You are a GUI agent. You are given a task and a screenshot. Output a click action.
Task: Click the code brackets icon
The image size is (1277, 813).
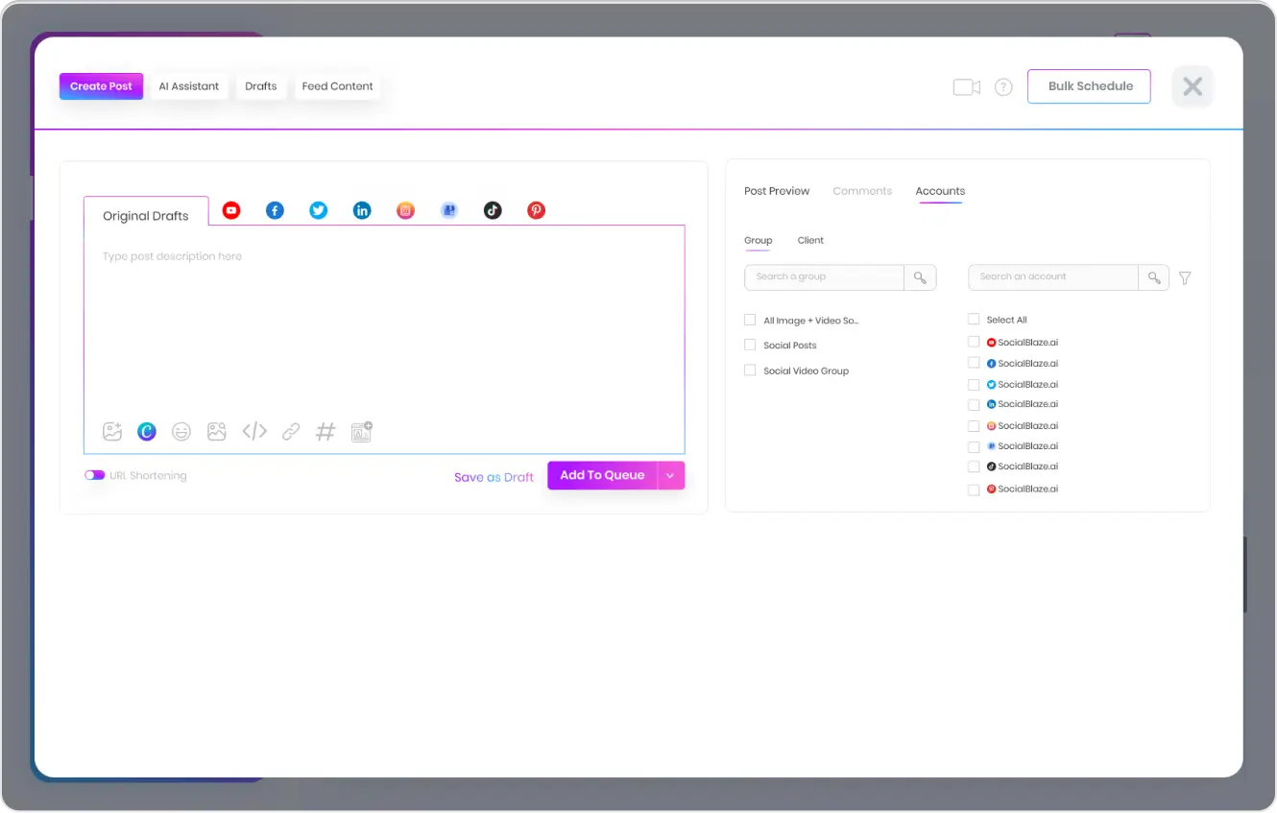254,432
